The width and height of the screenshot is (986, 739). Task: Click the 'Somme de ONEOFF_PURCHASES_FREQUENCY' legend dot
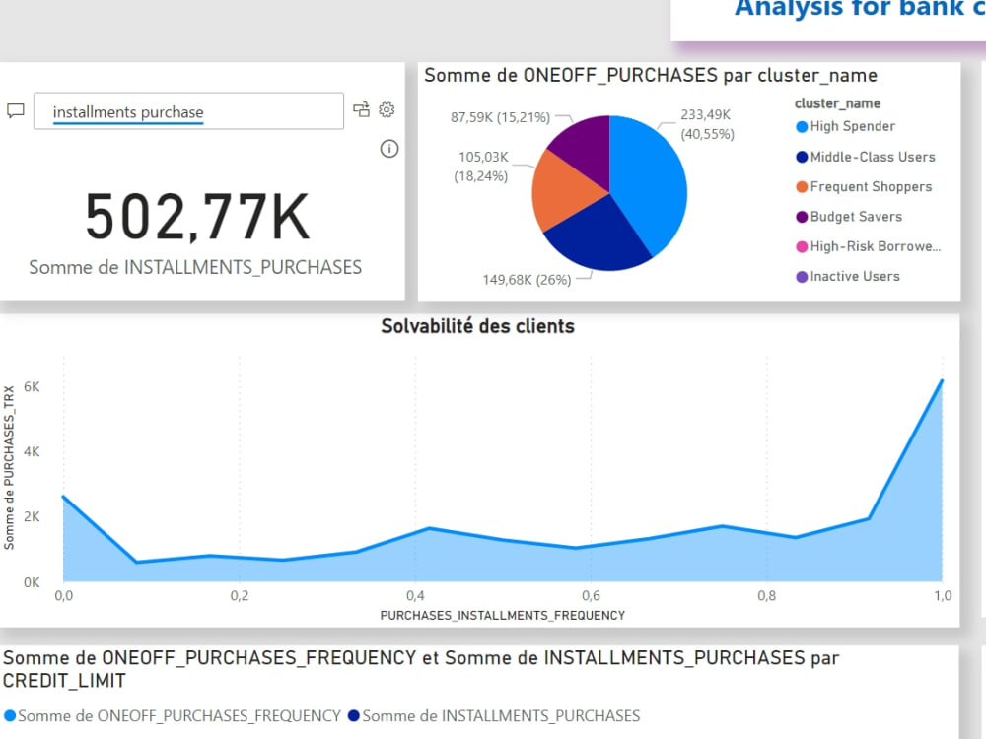pyautogui.click(x=10, y=716)
